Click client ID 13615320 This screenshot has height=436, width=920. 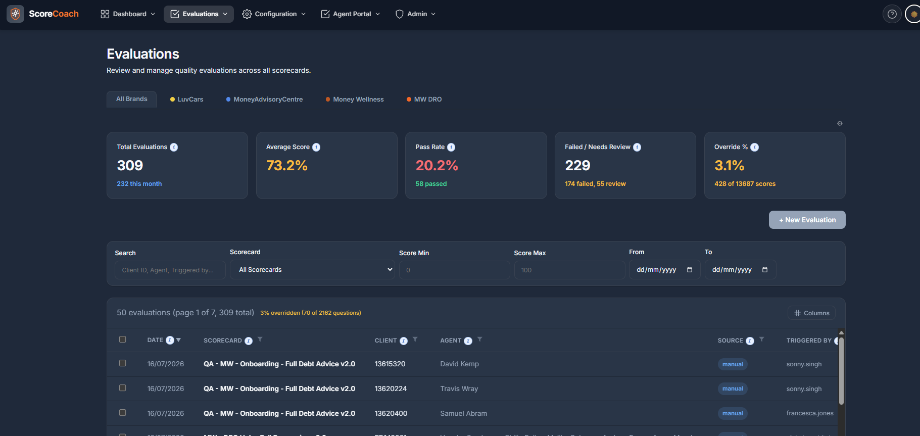[x=390, y=364]
